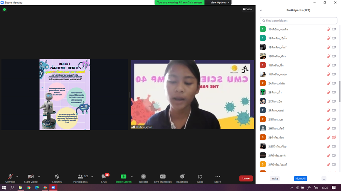
Task: Open the Chat panel
Action: click(x=104, y=178)
